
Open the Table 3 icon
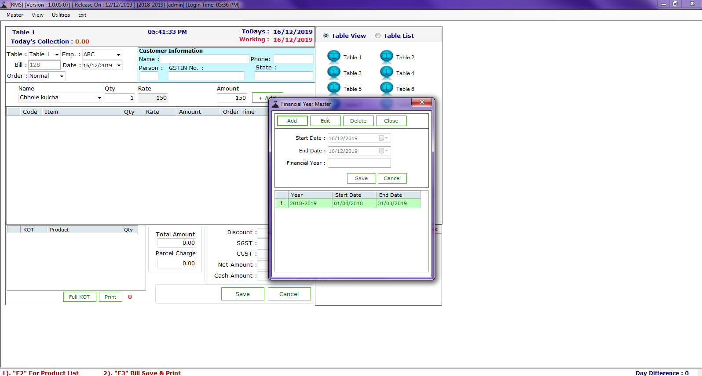334,72
